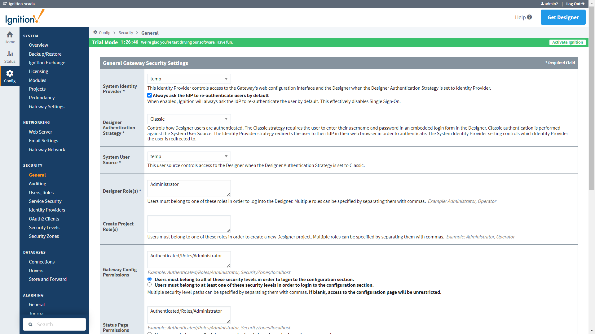Open the Home section icon
595x334 pixels.
coord(10,34)
